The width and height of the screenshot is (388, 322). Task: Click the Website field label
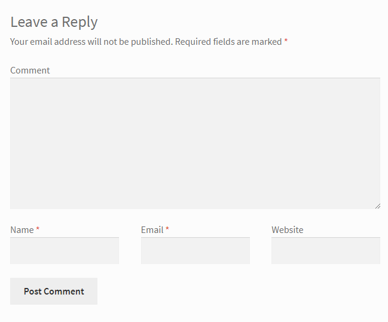[288, 230]
